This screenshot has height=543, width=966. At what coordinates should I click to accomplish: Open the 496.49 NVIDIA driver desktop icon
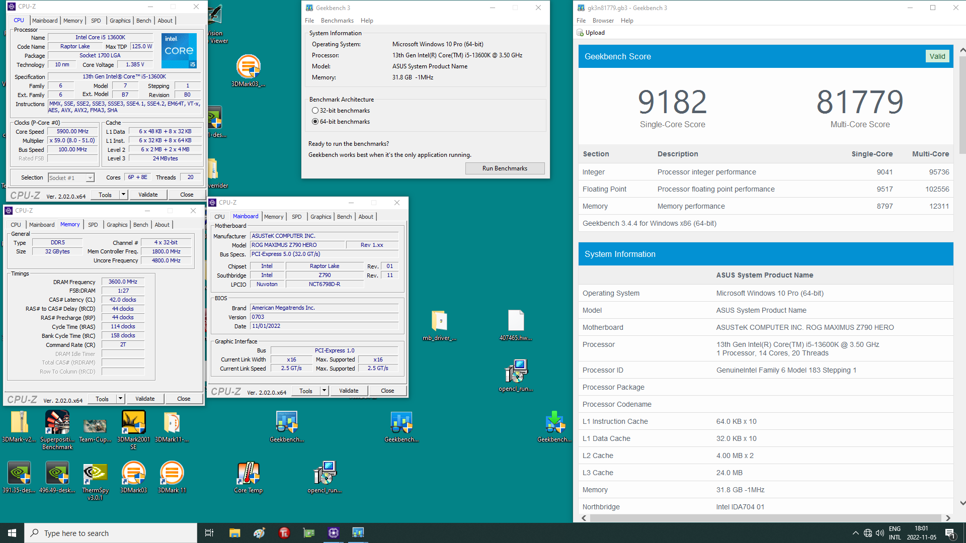57,477
